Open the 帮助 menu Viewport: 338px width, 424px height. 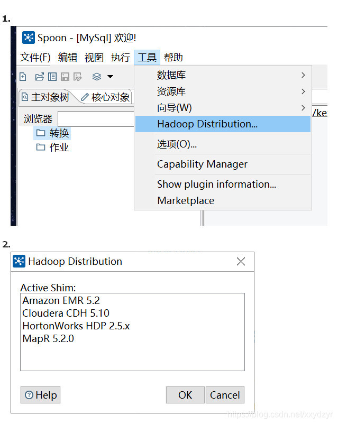pyautogui.click(x=173, y=57)
